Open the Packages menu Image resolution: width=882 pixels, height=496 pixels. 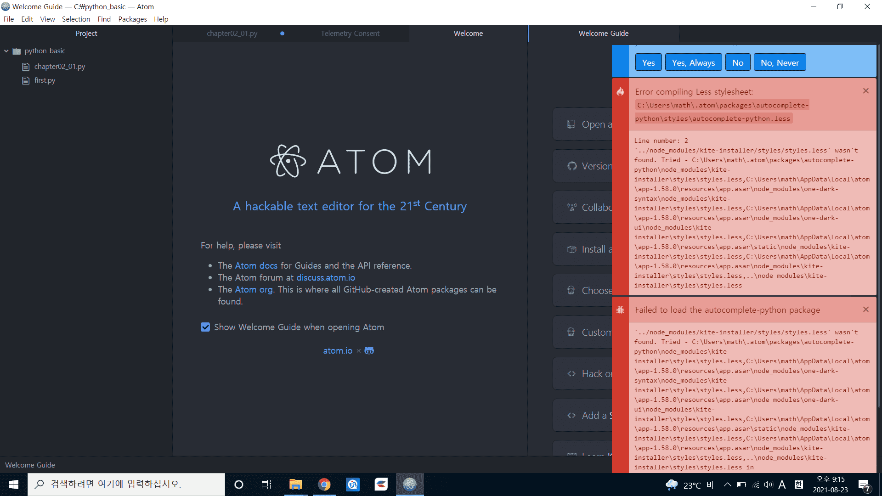pos(132,19)
